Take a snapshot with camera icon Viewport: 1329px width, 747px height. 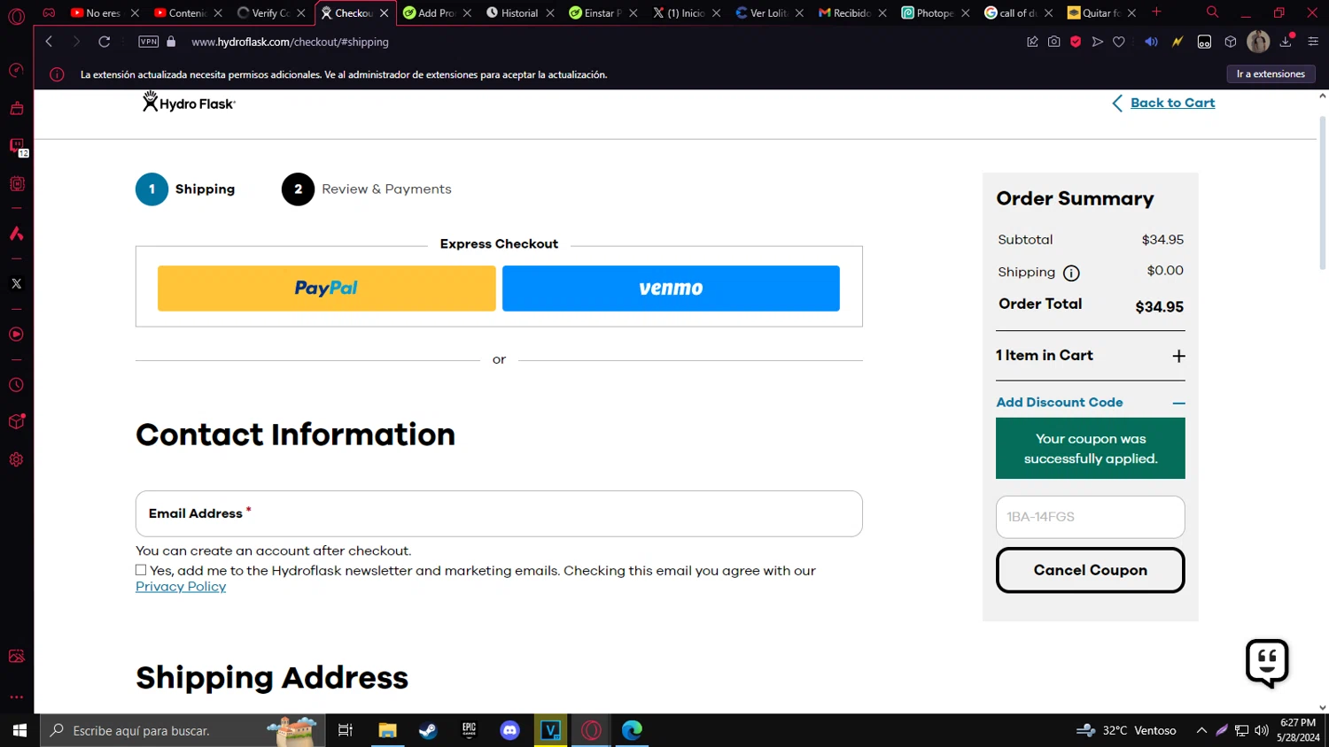[x=1053, y=42]
